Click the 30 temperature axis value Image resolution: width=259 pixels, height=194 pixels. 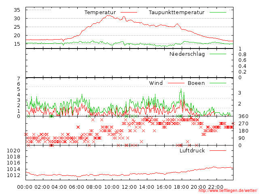(17, 19)
